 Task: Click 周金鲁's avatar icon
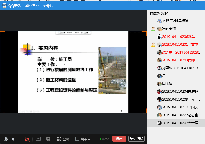(159, 84)
